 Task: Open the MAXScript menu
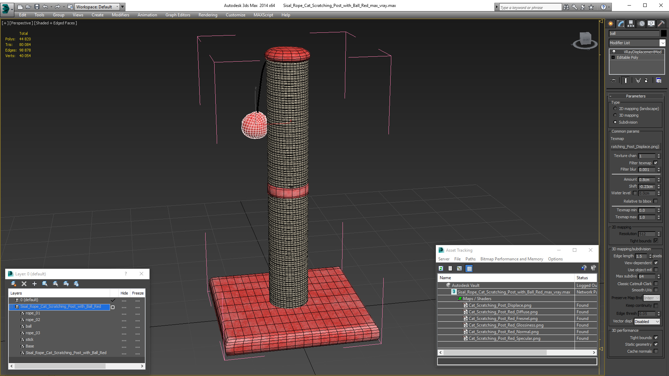263,15
